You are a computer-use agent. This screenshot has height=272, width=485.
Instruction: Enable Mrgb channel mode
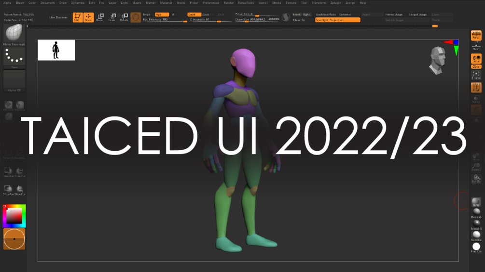[147, 14]
